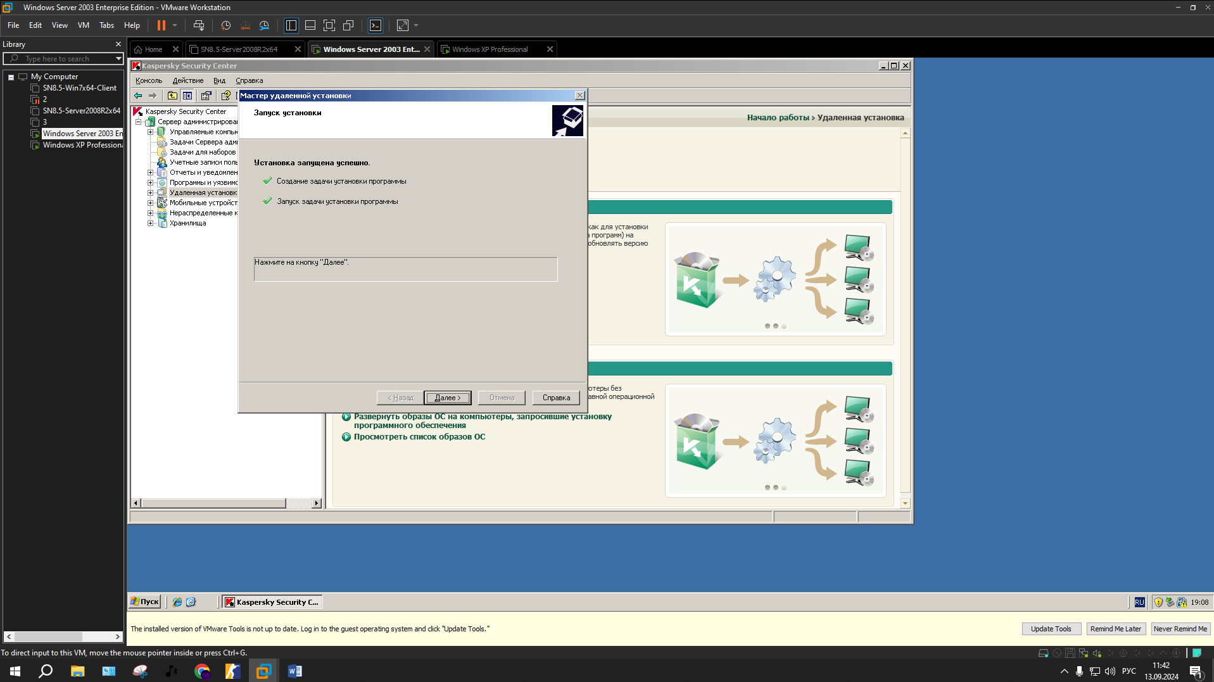Image resolution: width=1214 pixels, height=682 pixels.
Task: Expand the Хранилища node
Action: (150, 223)
